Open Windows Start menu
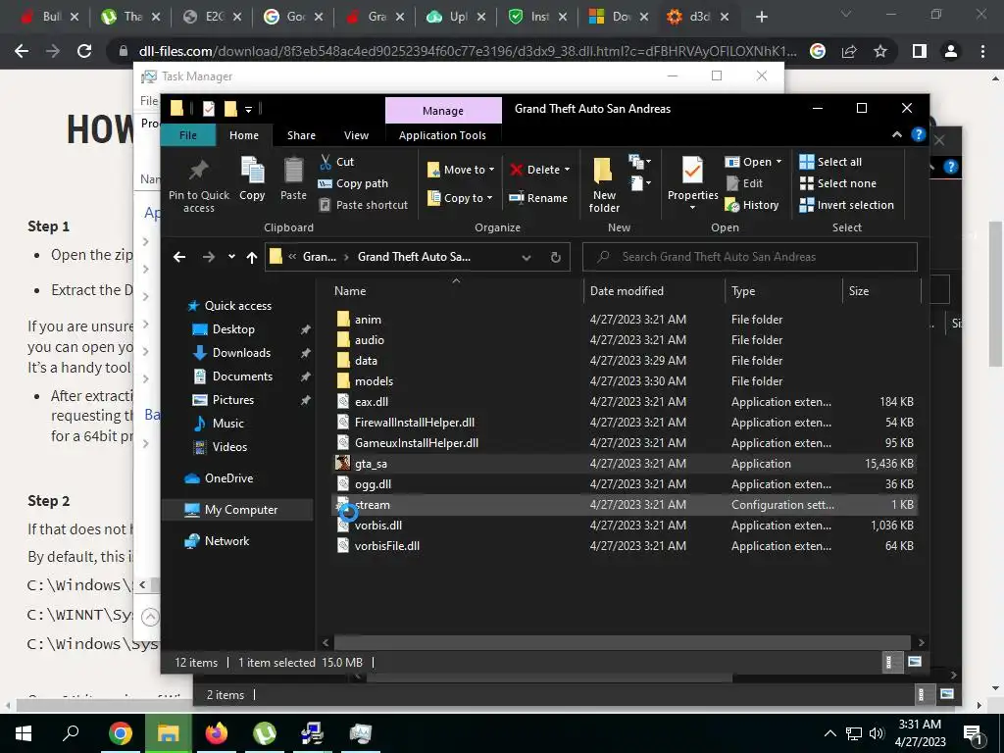Image resolution: width=1004 pixels, height=753 pixels. pos(24,733)
